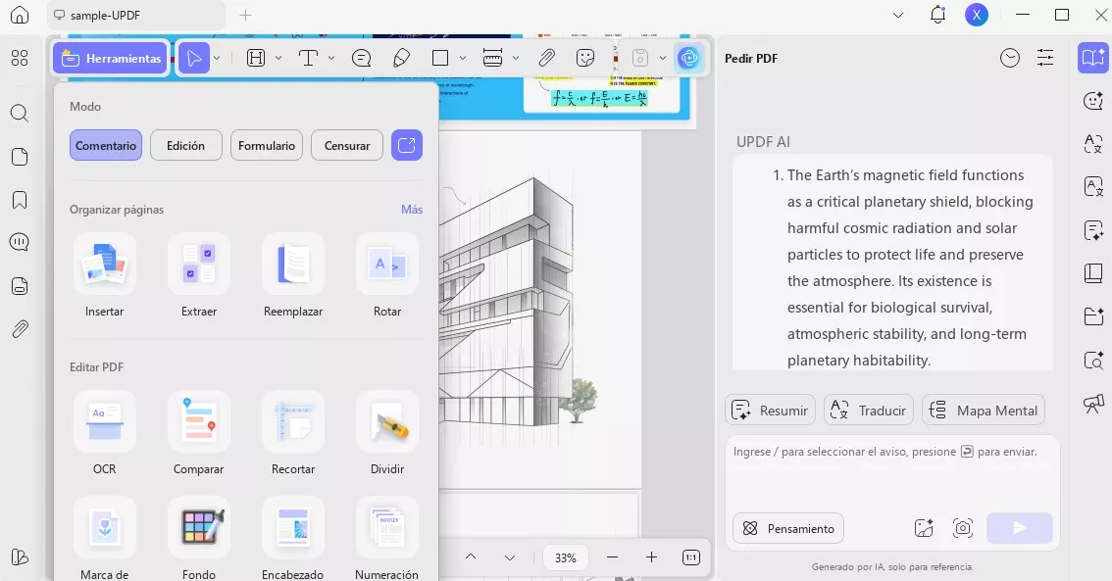Click the Insertar pages tool
This screenshot has height=581, width=1112.
pyautogui.click(x=104, y=275)
